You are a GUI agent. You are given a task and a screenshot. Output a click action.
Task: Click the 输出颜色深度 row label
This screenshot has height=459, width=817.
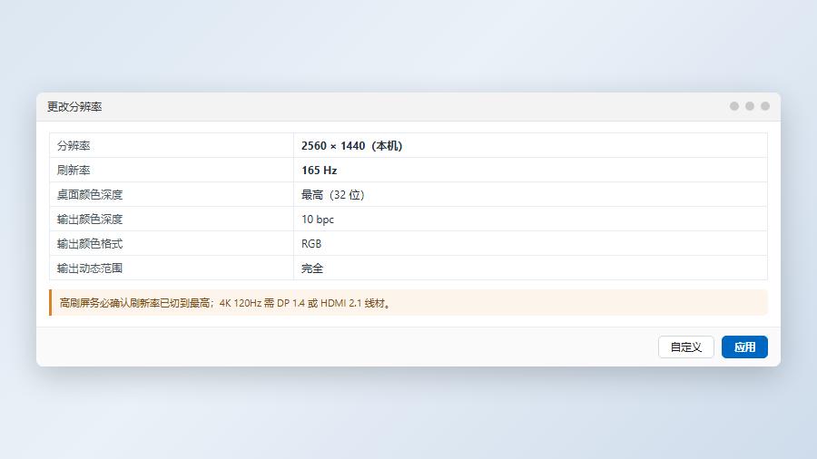tap(90, 220)
